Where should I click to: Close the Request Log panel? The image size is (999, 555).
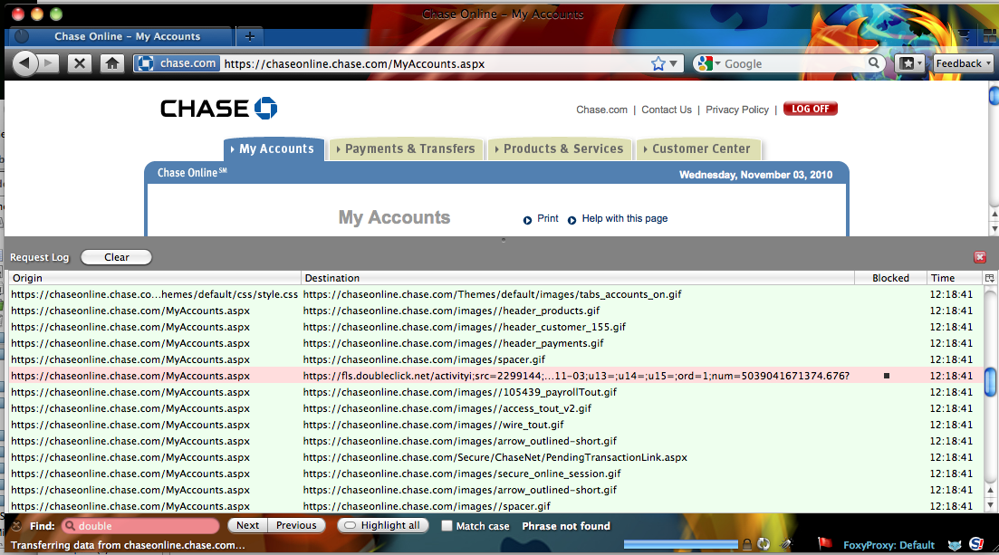tap(980, 257)
